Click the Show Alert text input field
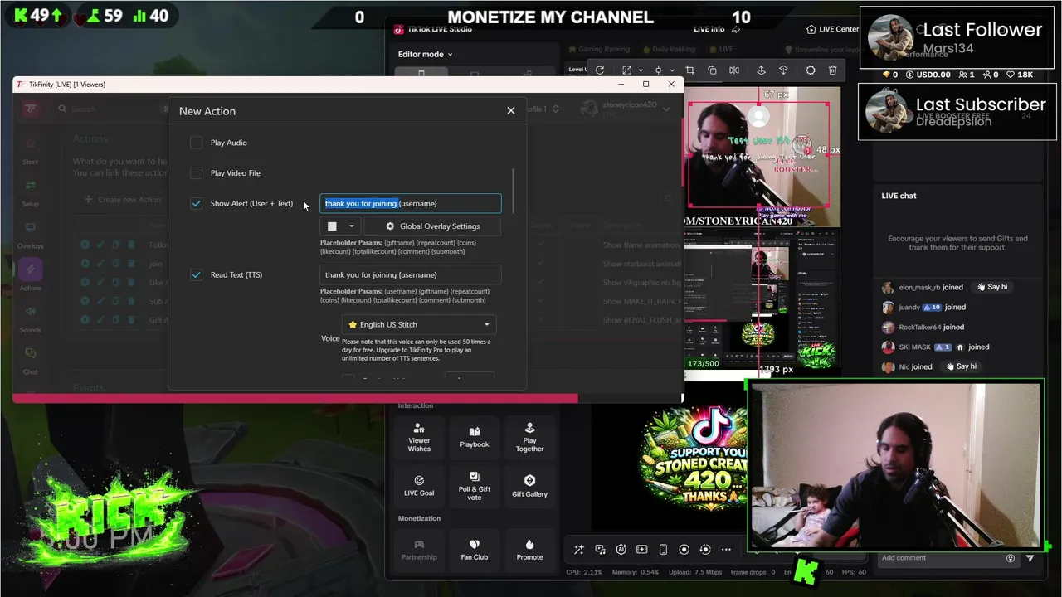Screen dimensions: 1062x597 [x=411, y=203]
